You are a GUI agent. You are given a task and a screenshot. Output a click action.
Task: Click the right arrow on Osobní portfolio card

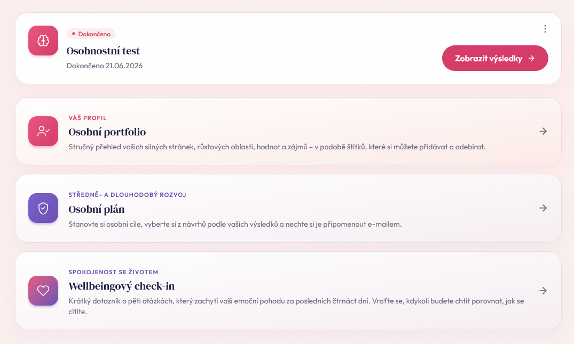pyautogui.click(x=543, y=131)
